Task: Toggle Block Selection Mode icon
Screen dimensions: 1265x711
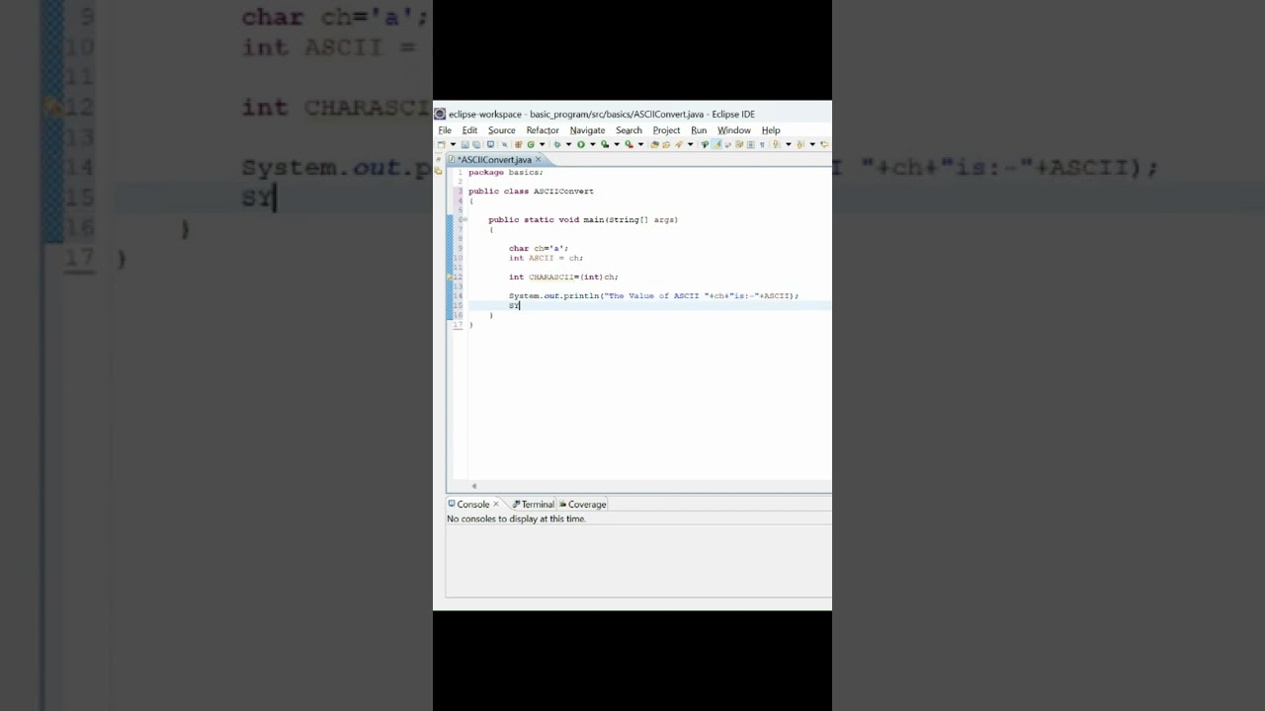Action: click(750, 144)
